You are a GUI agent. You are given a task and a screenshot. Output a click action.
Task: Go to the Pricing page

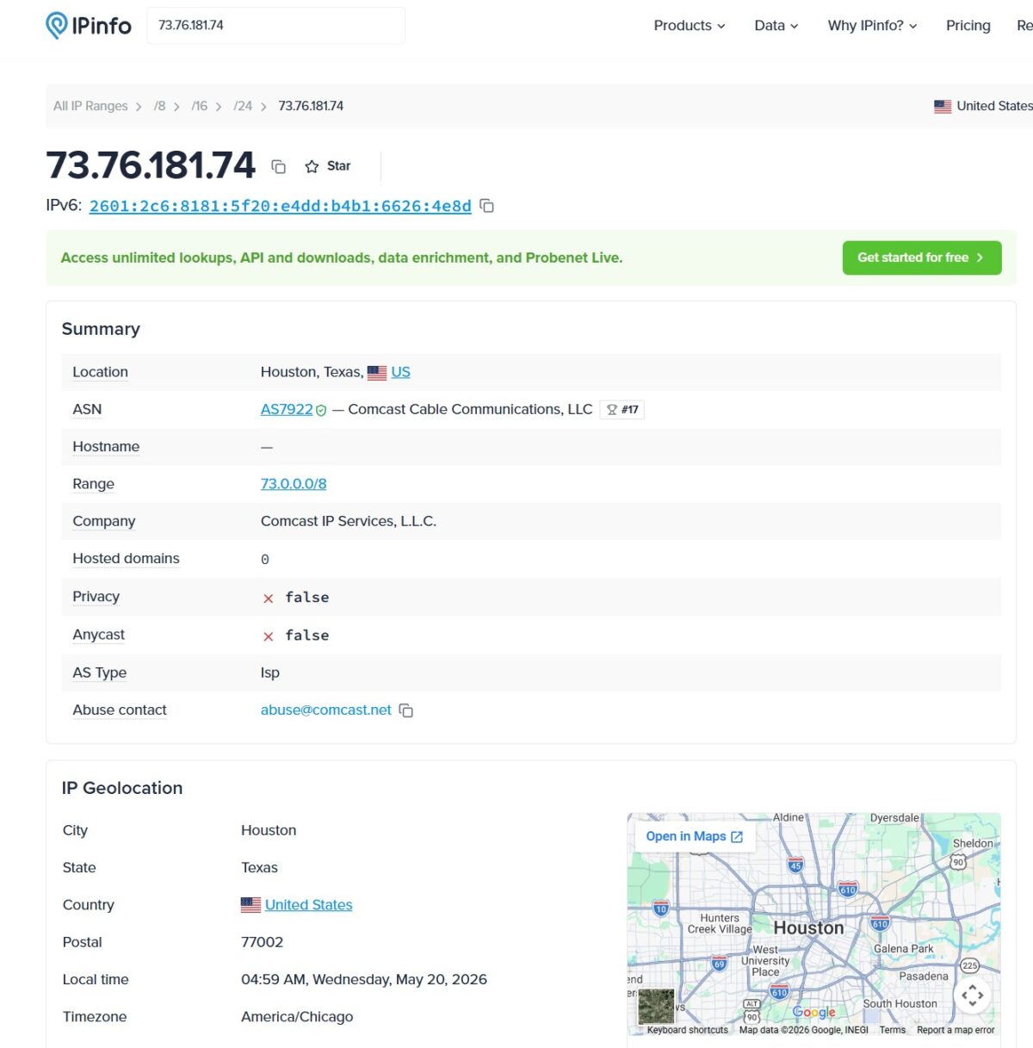(x=968, y=26)
